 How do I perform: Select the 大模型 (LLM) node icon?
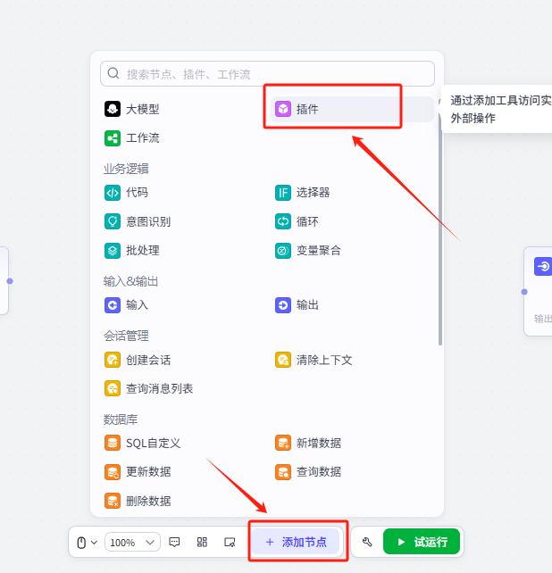pyautogui.click(x=113, y=109)
